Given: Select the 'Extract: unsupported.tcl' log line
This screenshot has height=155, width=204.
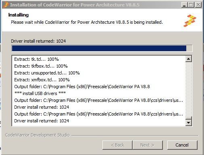Looking at the screenshot, I should point(47,73).
